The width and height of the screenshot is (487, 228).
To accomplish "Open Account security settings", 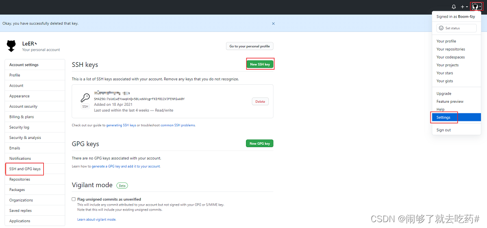I will point(35,106).
